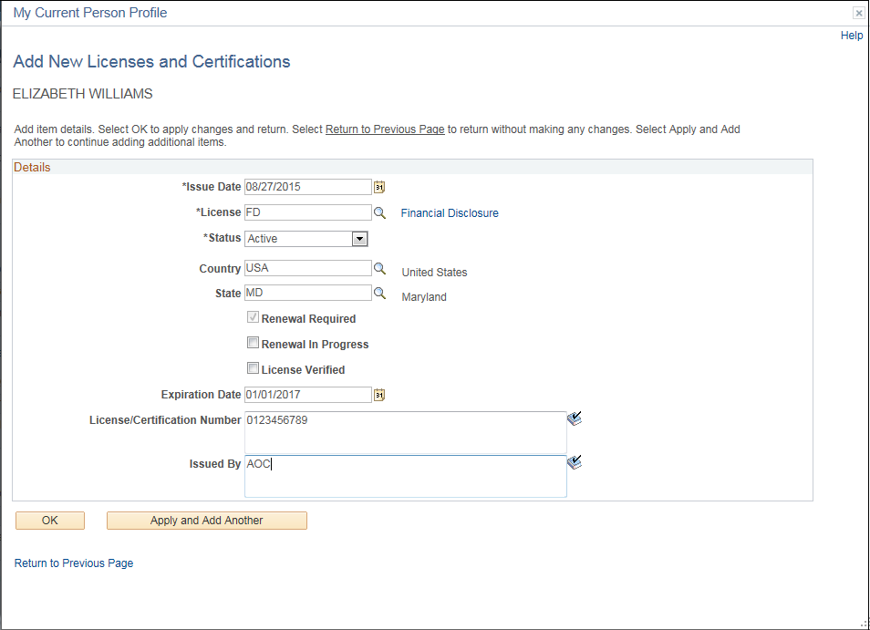Spell check the Issued By field

pos(575,462)
